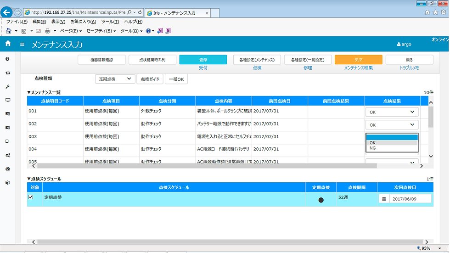Click the blue help question mark icon
Image resolution: width=450 pixels, height=253 pixels.
(x=148, y=31)
